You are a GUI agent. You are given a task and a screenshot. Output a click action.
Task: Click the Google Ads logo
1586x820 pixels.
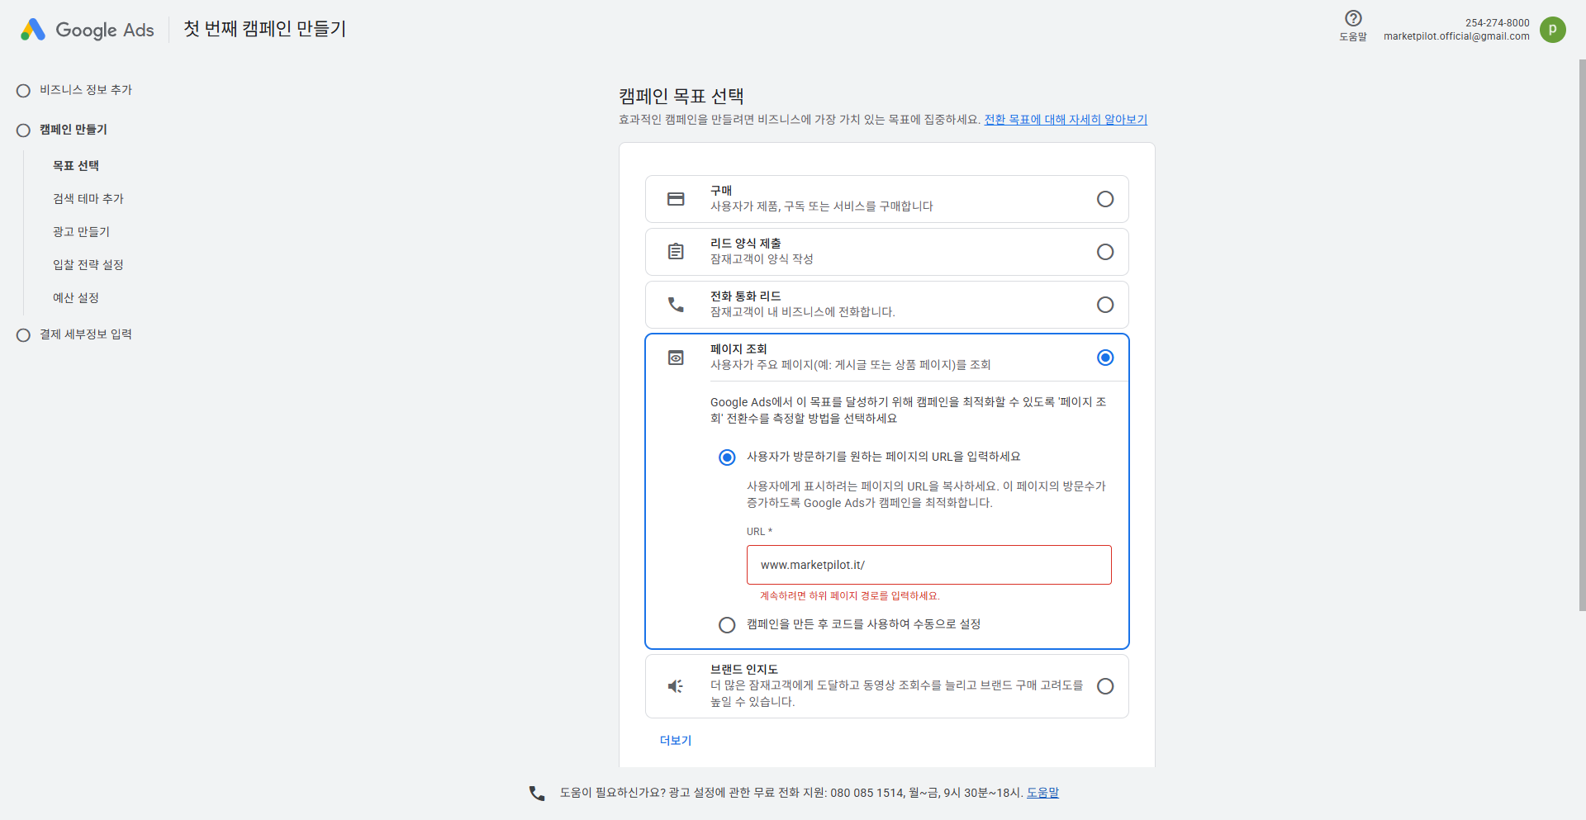pyautogui.click(x=88, y=30)
